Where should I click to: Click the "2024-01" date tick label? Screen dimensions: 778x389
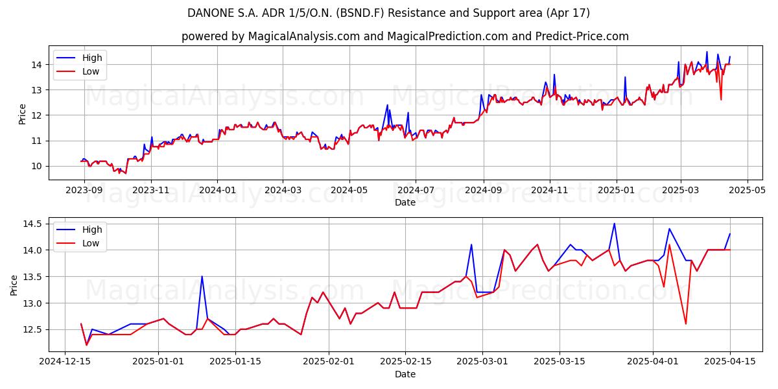pyautogui.click(x=217, y=190)
